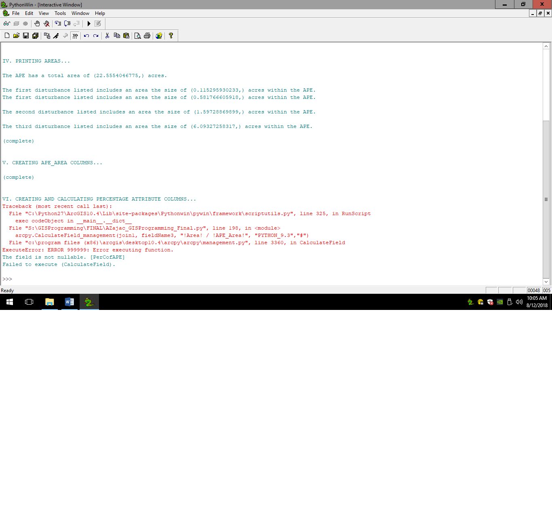552x523 pixels.
Task: Open the Tools menu
Action: (60, 13)
